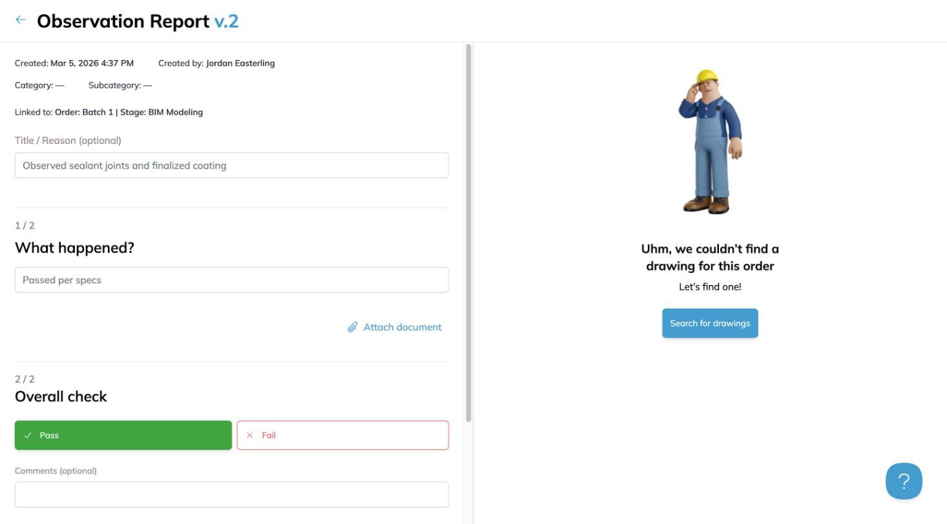Focus the What happened text field
This screenshot has width=947, height=524.
(x=232, y=280)
